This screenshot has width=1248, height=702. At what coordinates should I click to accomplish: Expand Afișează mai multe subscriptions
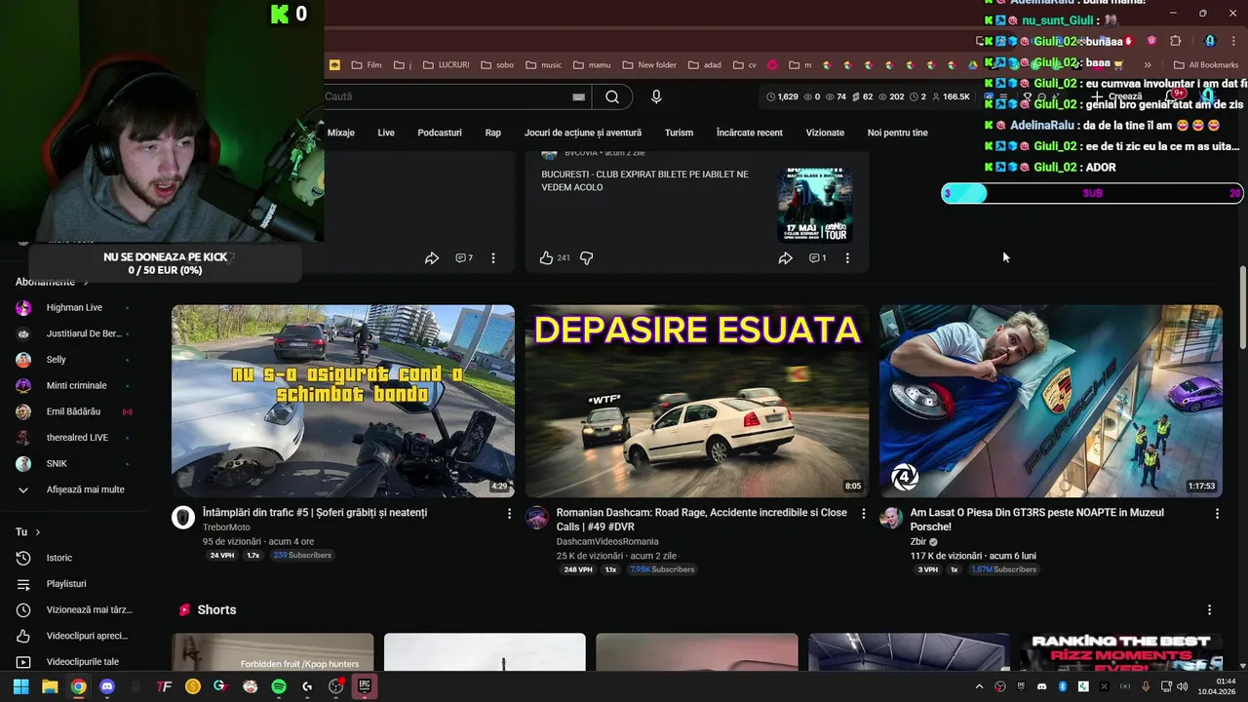[x=74, y=489]
